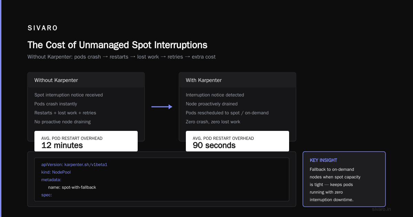Click 'AVG. POD RESTART OVERHEAD' label above 90 seconds
The width and height of the screenshot is (413, 217).
[x=223, y=138]
